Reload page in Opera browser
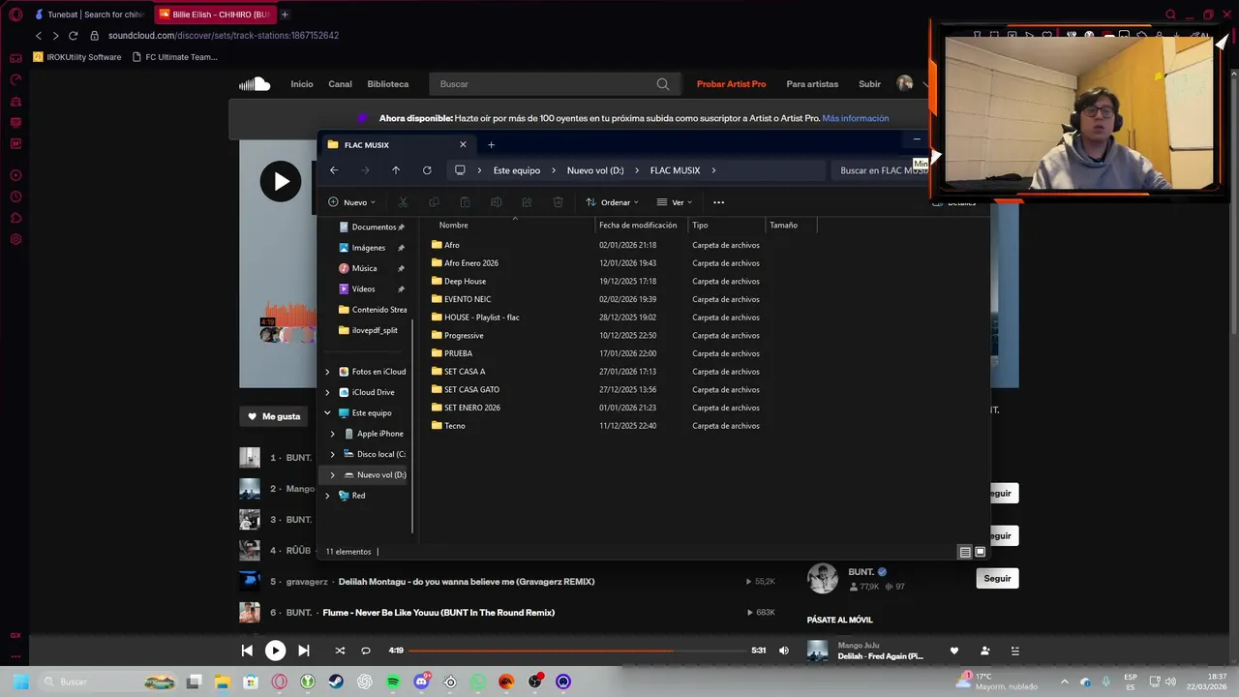 point(73,36)
